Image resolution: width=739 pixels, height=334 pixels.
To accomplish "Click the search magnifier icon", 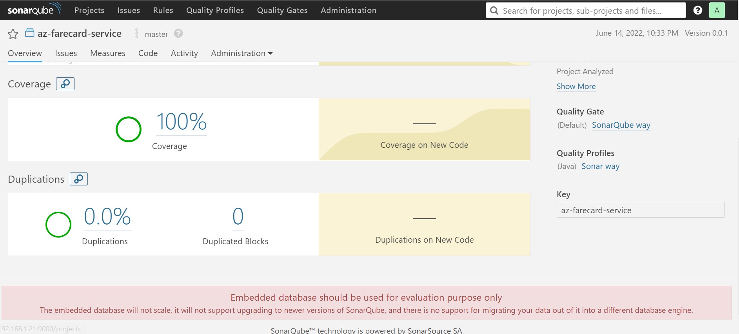I will coord(495,11).
